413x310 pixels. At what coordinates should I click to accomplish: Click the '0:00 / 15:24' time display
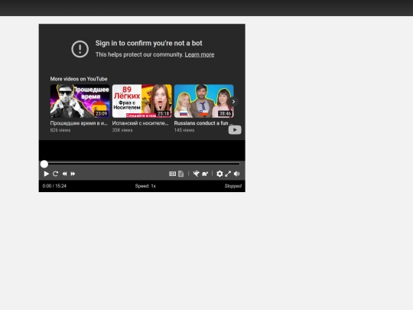(x=54, y=186)
